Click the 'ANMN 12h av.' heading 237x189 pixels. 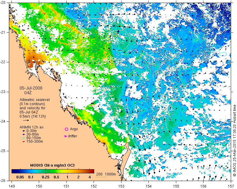(x=32, y=127)
